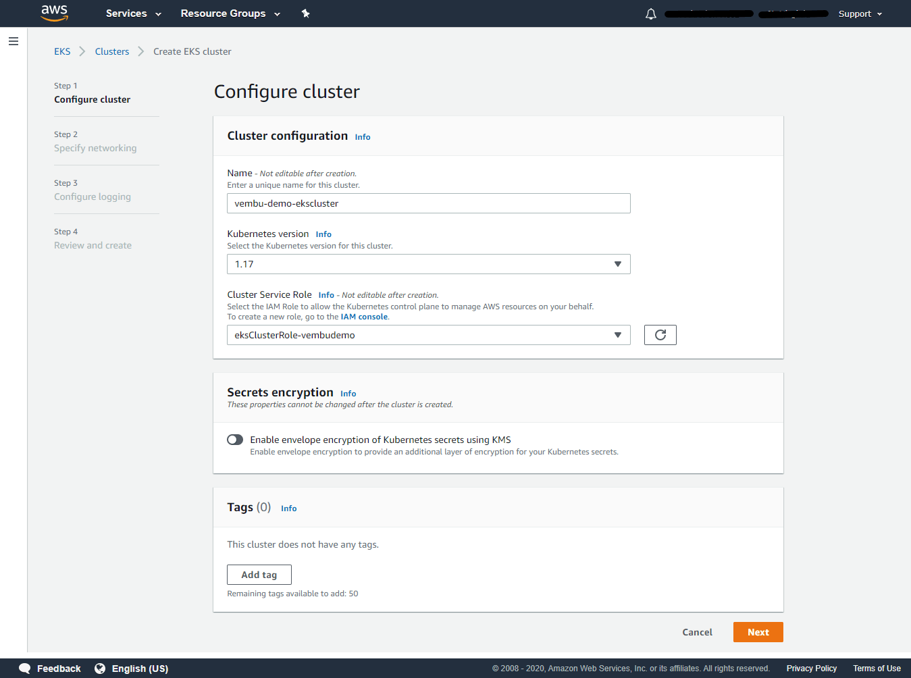Expand the Resource Groups menu
Image resolution: width=911 pixels, height=678 pixels.
pyautogui.click(x=230, y=14)
